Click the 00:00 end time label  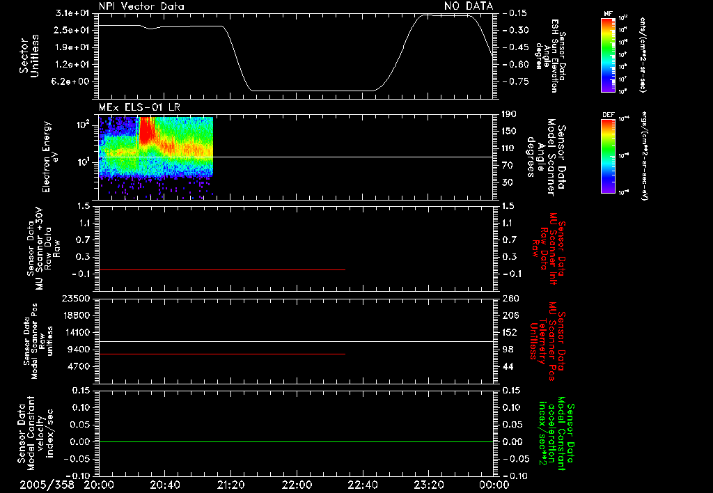[494, 485]
